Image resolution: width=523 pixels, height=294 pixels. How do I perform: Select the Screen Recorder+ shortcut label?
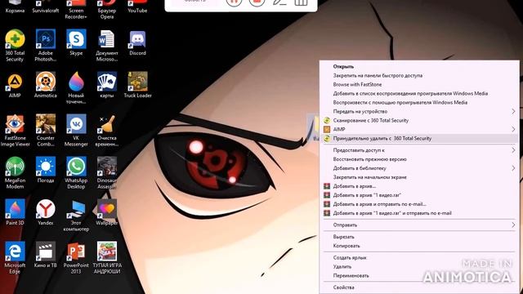[x=76, y=13]
